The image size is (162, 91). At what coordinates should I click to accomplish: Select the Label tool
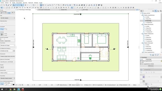pos(90,8)
